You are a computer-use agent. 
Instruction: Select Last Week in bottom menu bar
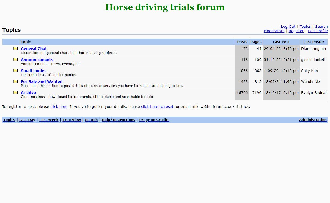[x=49, y=120]
